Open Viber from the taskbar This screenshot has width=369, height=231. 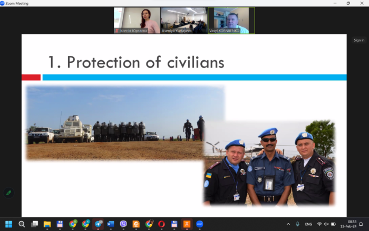coord(123,224)
